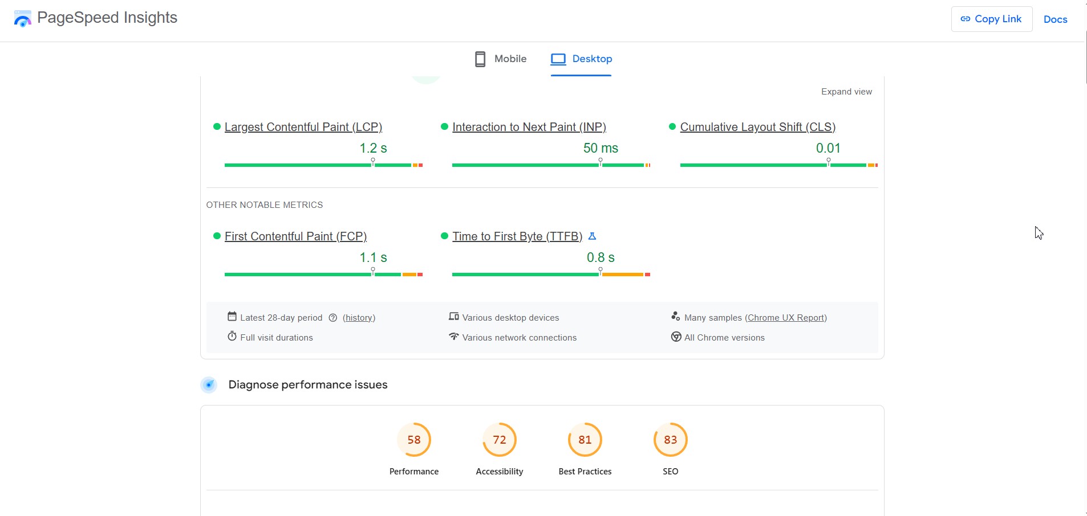
Task: Click the experimental flask icon next to TTFB
Action: click(592, 236)
